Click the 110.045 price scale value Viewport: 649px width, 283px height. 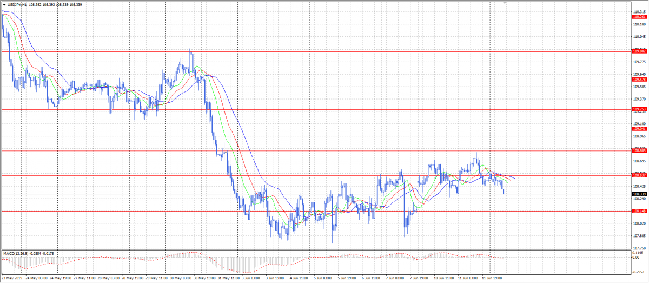[639, 37]
